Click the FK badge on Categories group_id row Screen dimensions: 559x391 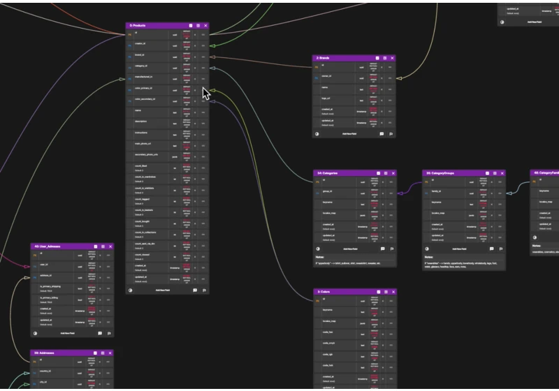pos(318,193)
